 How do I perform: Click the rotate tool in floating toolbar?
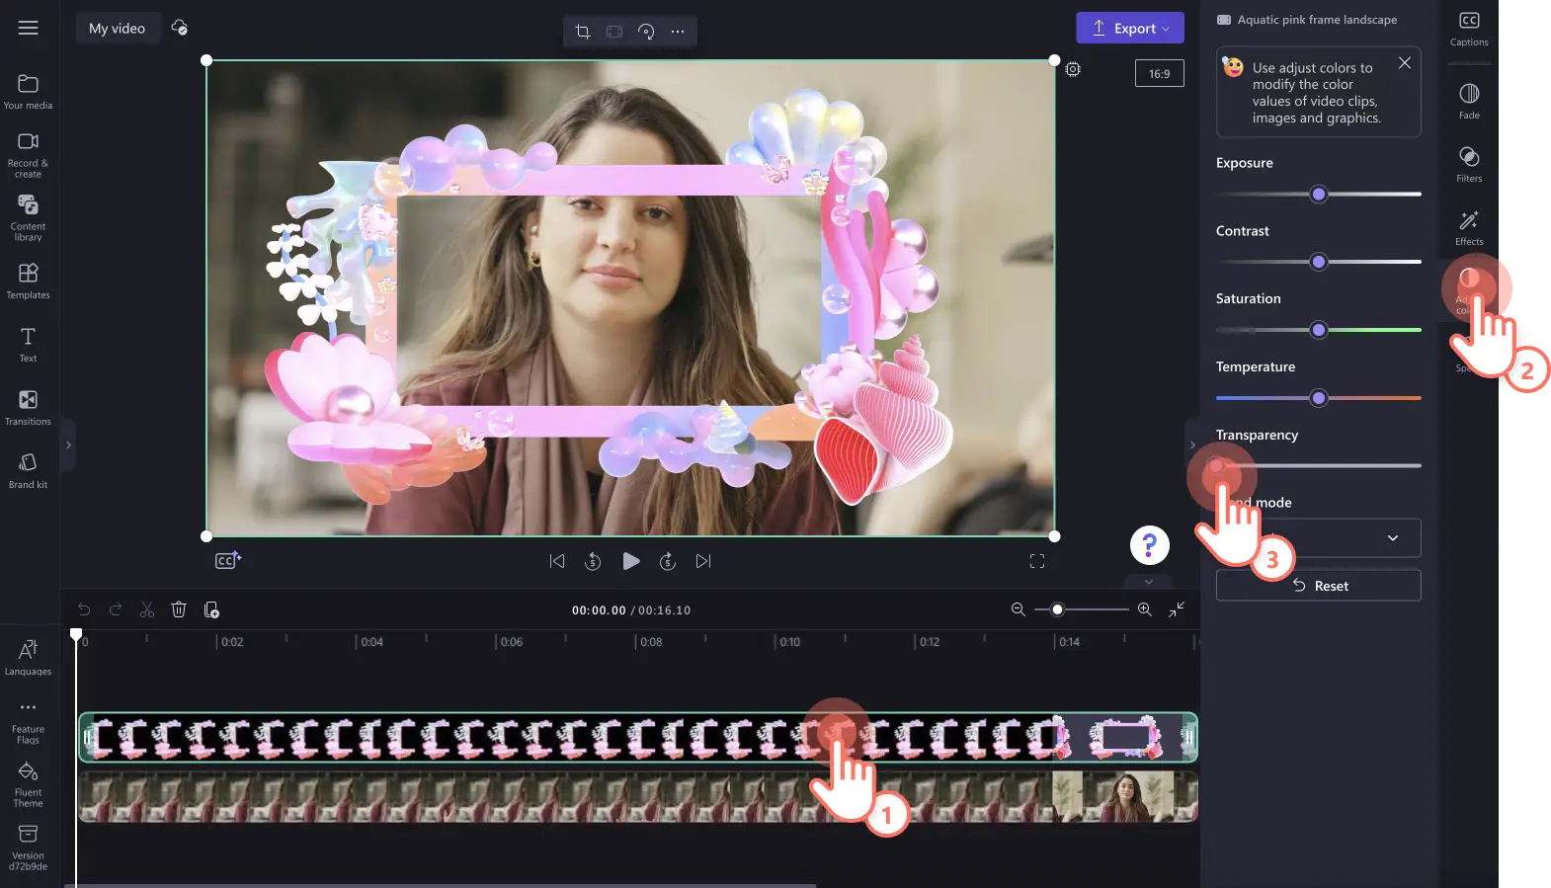(x=646, y=32)
